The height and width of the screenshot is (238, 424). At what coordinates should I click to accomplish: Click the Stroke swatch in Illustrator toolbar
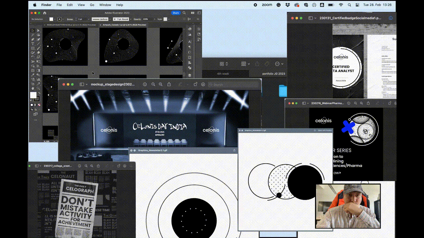point(36,98)
